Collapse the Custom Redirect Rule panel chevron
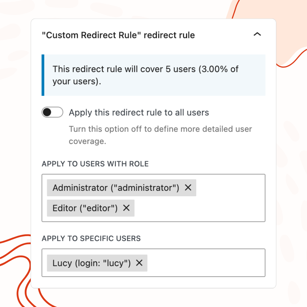Image resolution: width=307 pixels, height=307 pixels. click(x=257, y=34)
